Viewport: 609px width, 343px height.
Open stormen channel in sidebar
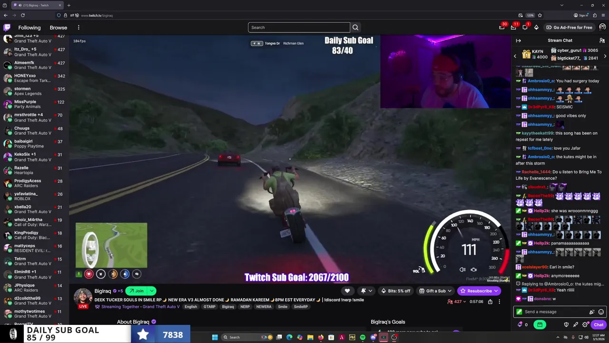(34, 91)
